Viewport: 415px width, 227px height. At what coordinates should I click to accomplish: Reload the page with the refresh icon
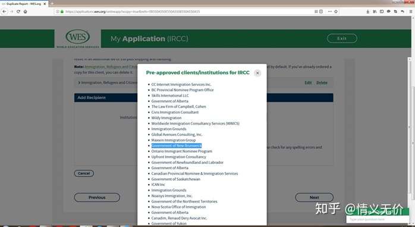point(18,11)
